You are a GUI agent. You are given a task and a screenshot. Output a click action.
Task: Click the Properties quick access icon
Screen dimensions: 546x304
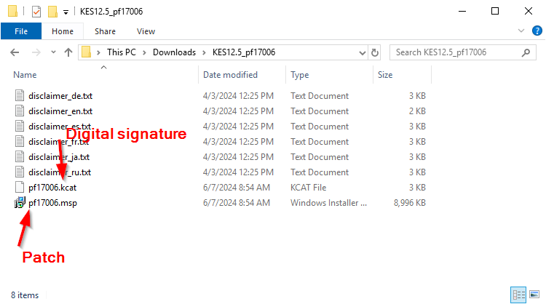click(36, 12)
